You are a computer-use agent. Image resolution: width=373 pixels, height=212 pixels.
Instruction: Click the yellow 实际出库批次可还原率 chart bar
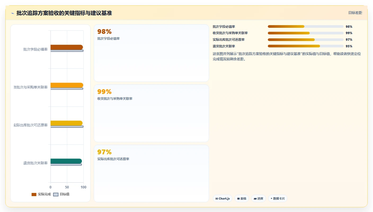point(66,123)
